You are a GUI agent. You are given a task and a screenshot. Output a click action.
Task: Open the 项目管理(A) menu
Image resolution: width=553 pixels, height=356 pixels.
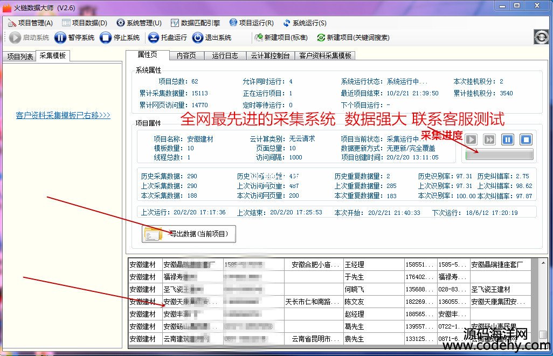tap(30, 23)
